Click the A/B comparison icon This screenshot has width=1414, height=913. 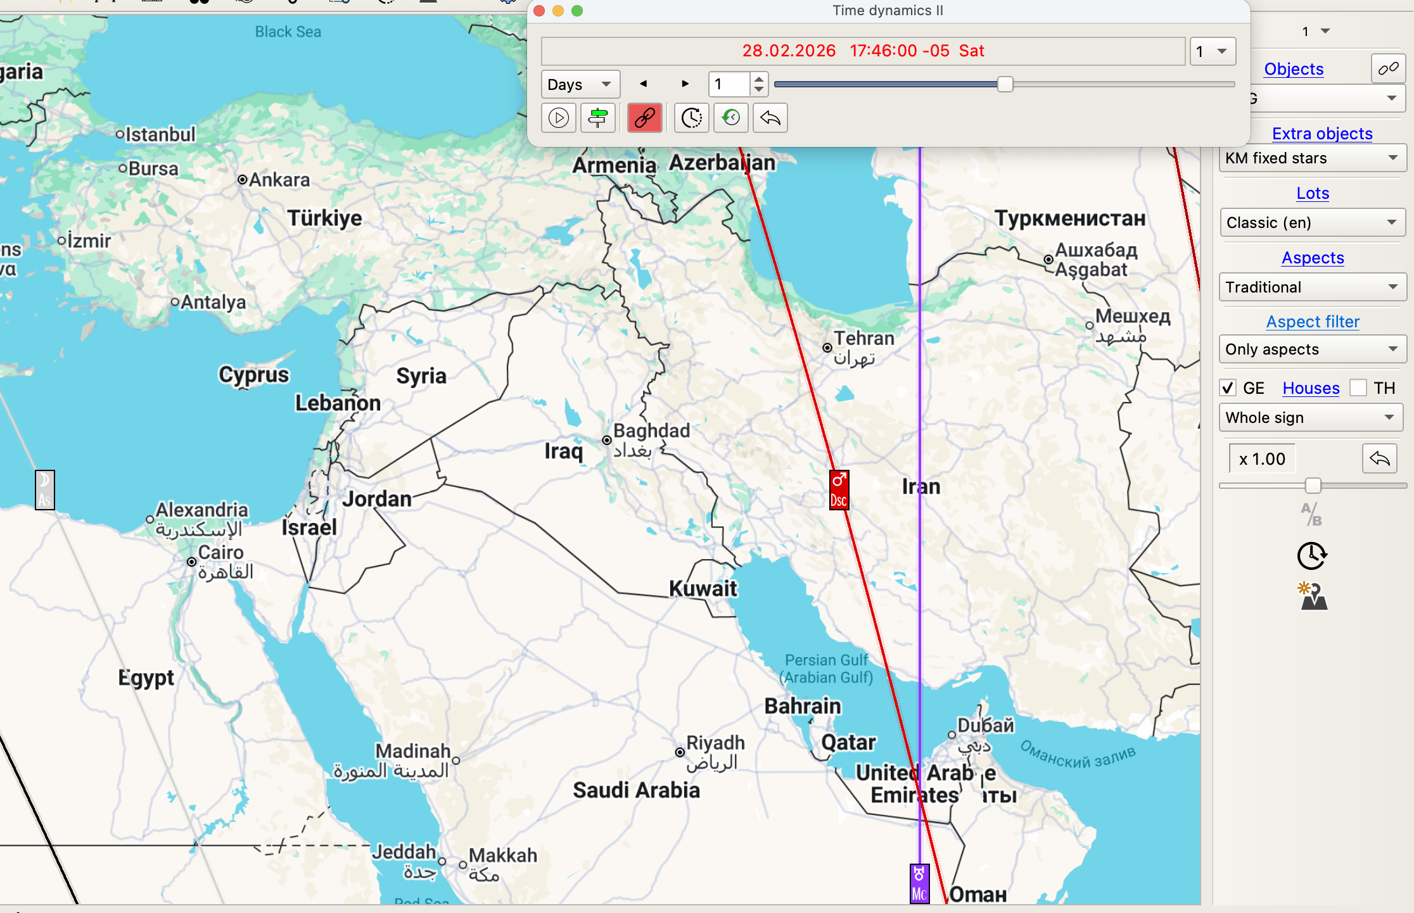click(x=1311, y=514)
